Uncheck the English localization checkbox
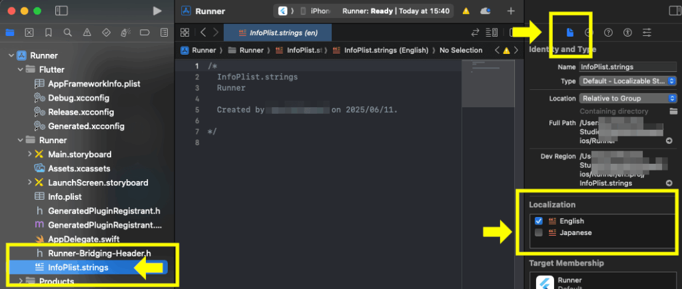The image size is (682, 289). [538, 221]
